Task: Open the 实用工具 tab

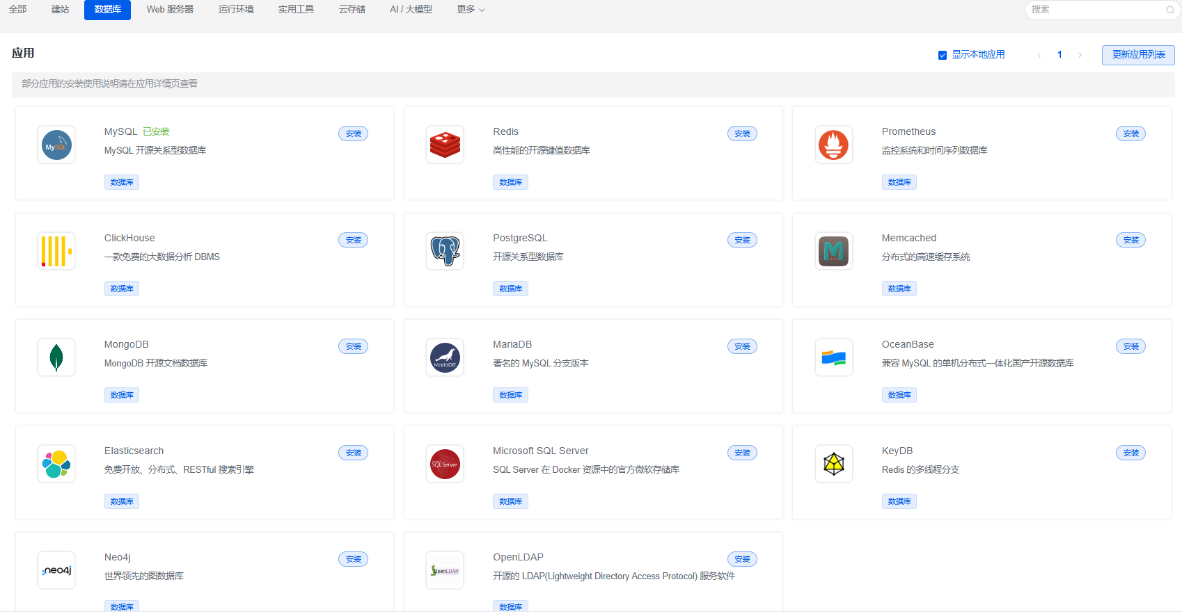Action: [x=297, y=10]
